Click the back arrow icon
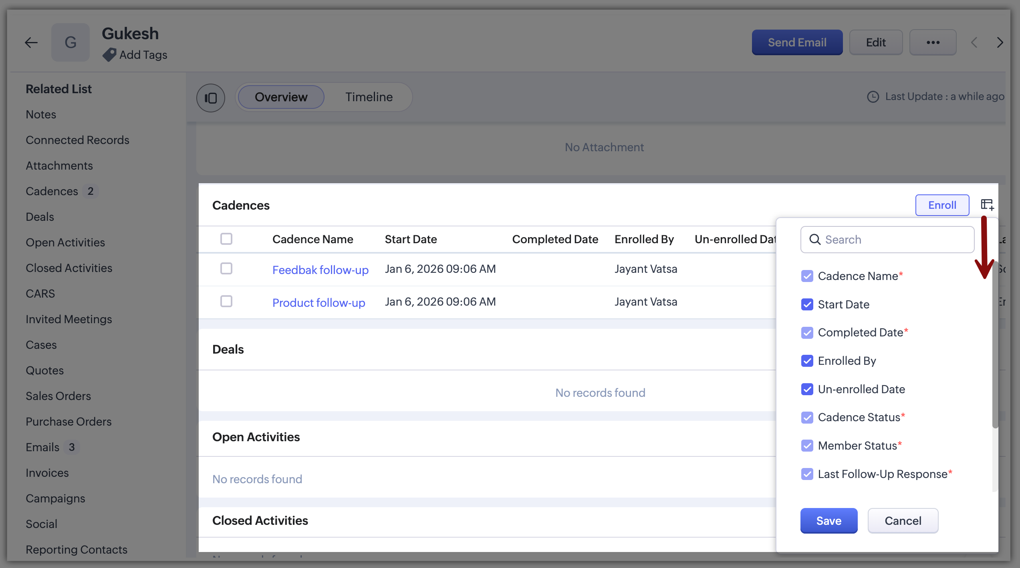 pyautogui.click(x=31, y=42)
